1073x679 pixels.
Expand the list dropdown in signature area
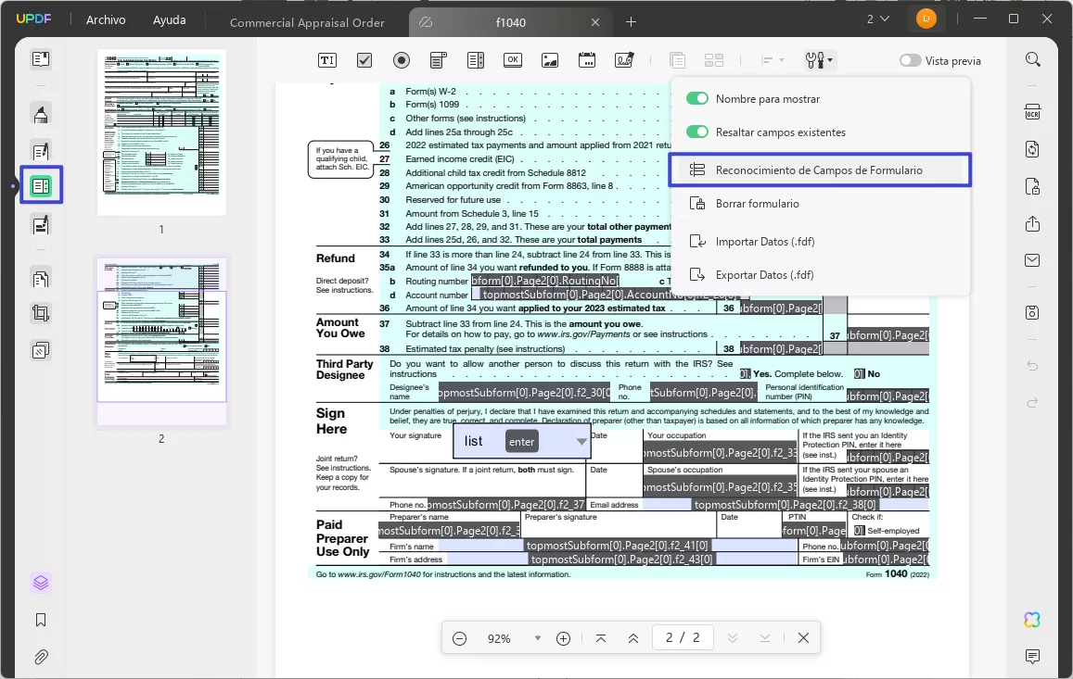[581, 442]
